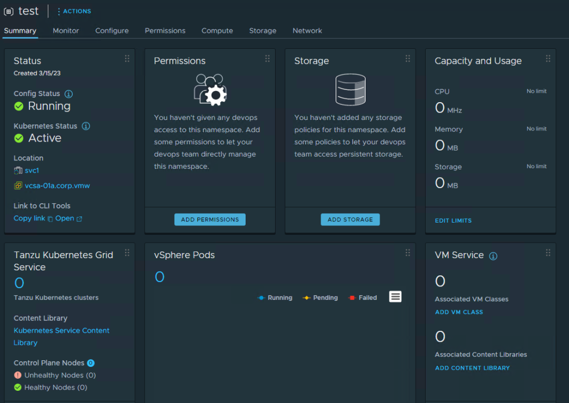Click the 'Tanzu Kubernetes clusters' label
The width and height of the screenshot is (569, 403).
56,298
